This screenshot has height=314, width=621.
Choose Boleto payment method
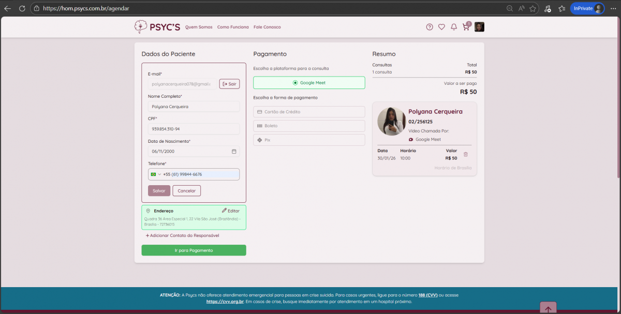click(309, 126)
